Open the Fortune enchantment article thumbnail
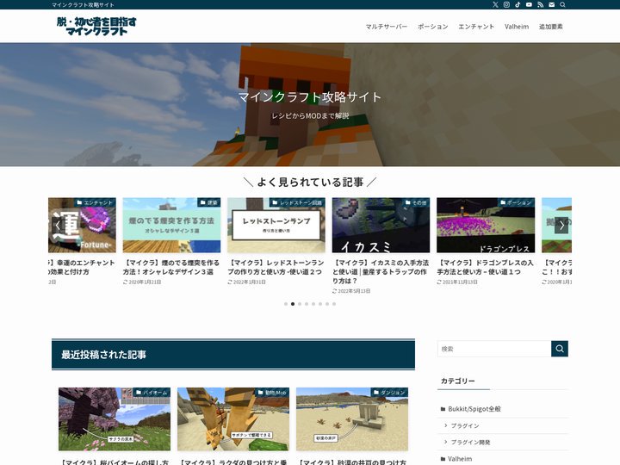 [83, 226]
